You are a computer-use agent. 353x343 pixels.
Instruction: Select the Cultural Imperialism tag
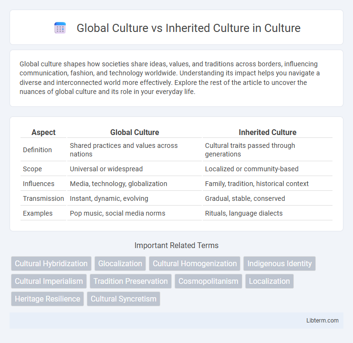click(49, 281)
